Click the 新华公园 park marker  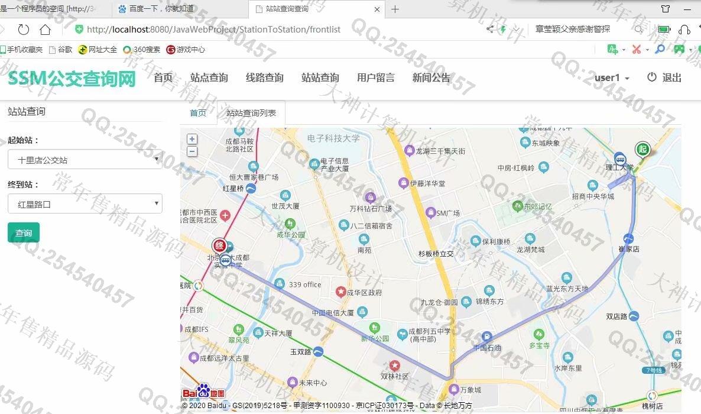coord(374,328)
